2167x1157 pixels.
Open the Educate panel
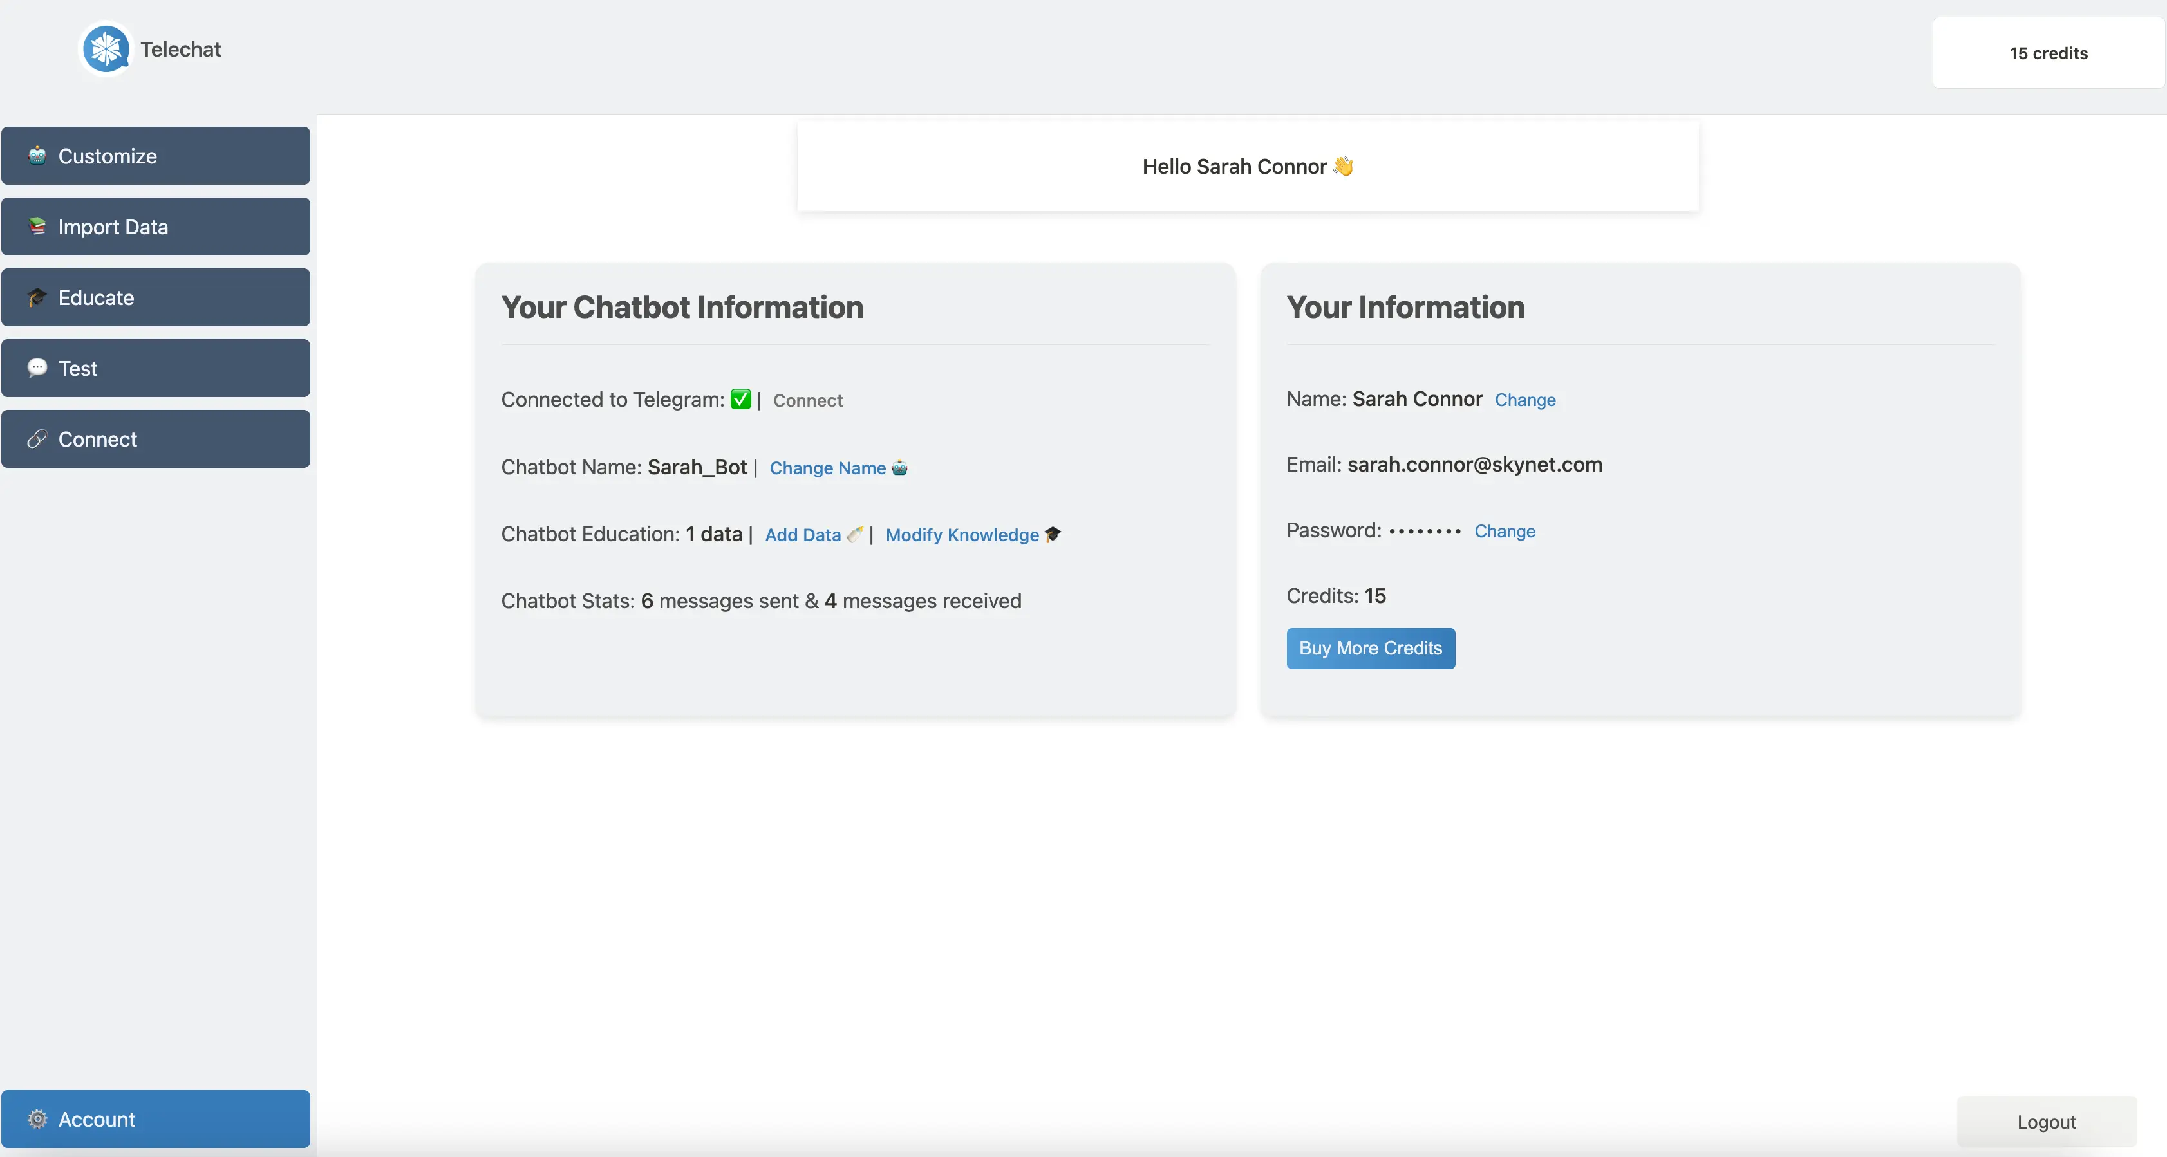click(x=156, y=297)
